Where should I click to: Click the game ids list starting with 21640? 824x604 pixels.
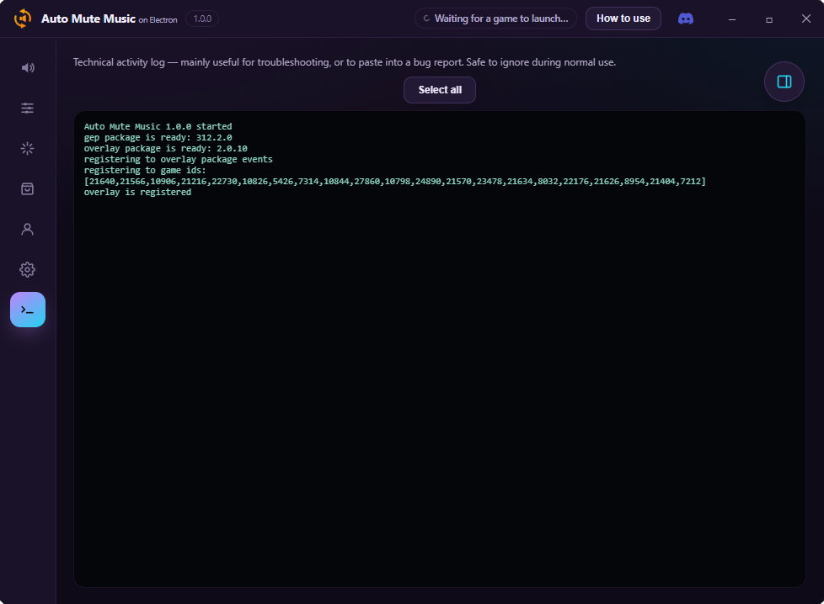coord(394,181)
